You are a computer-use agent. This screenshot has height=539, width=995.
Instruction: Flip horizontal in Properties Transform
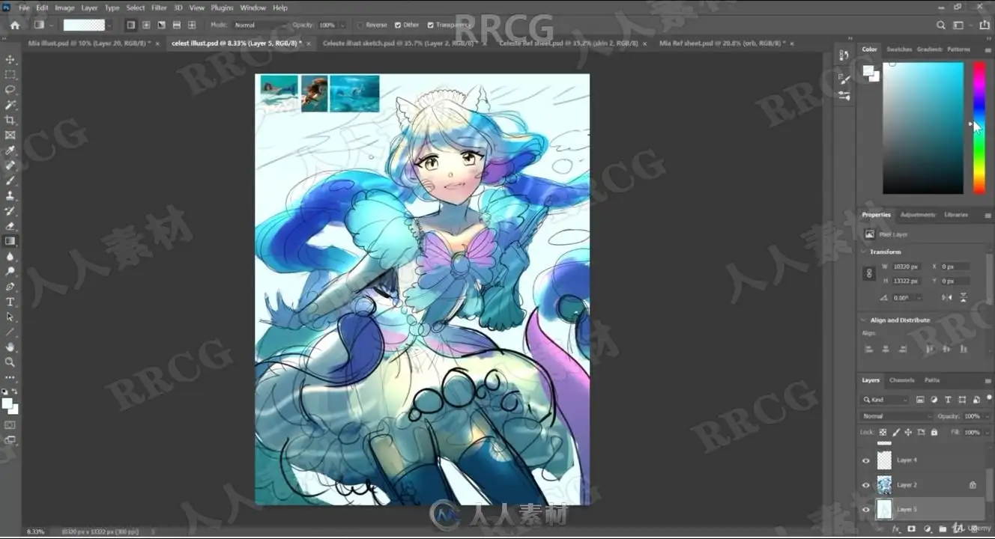click(946, 297)
